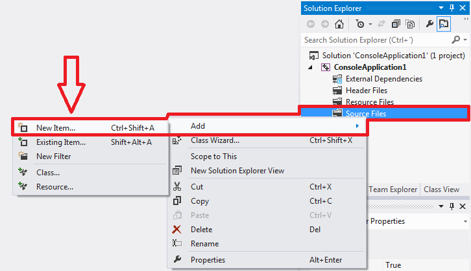
Task: Open Class Wizard... from context menu
Action: [267, 140]
